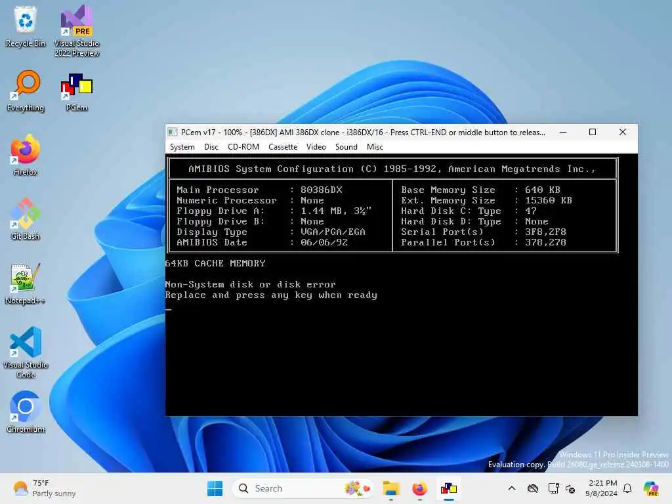Click the PCem window title bar icon

[173, 132]
